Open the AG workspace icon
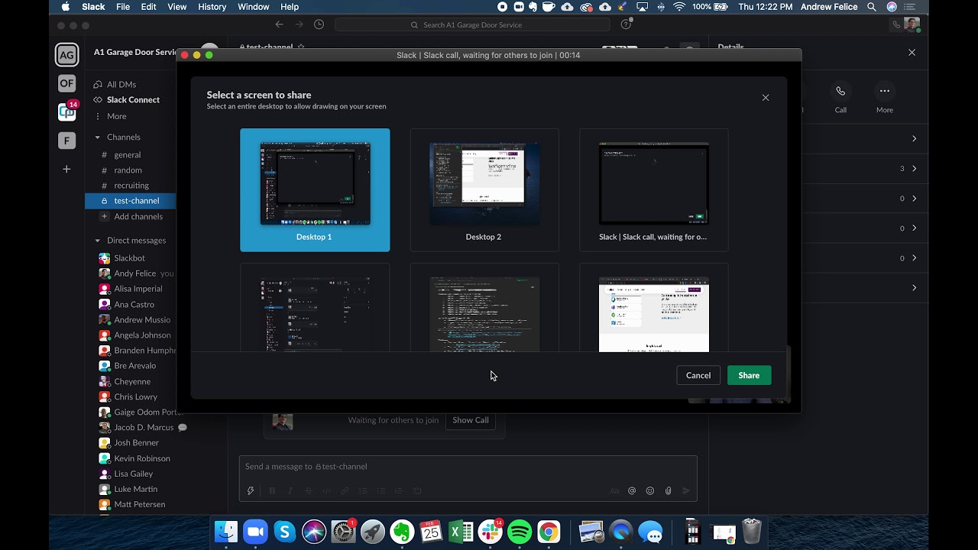Screen dimensions: 978x550 click(x=66, y=55)
